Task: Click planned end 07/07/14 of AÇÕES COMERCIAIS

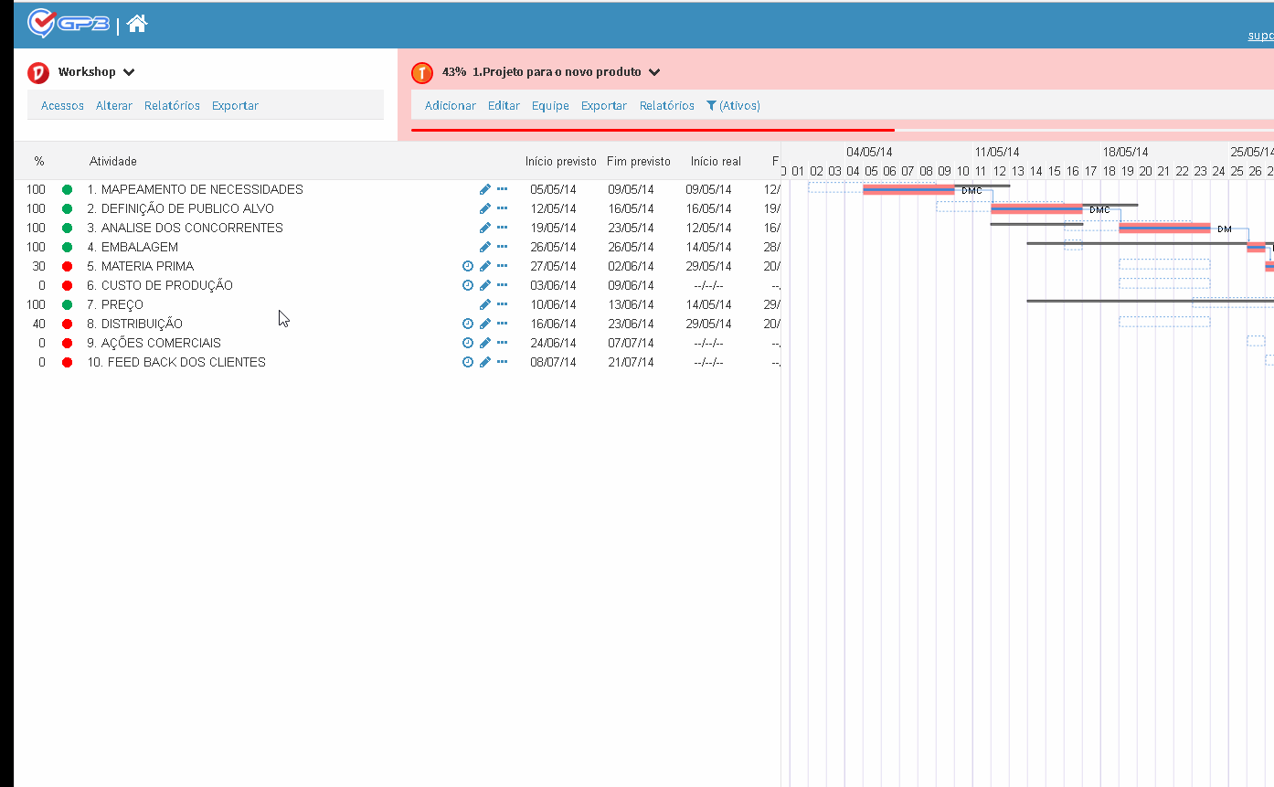Action: 632,343
